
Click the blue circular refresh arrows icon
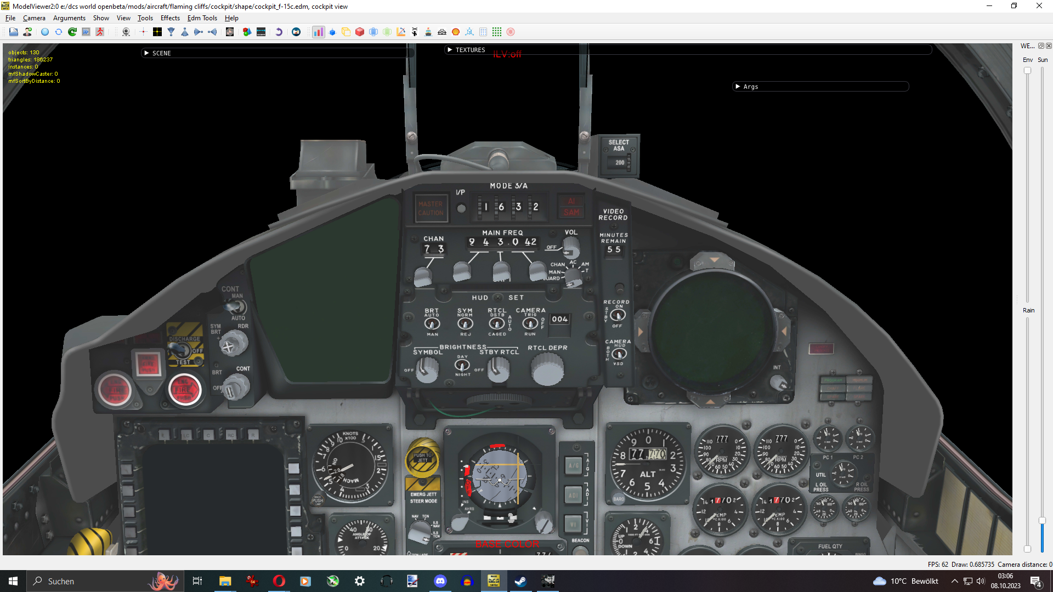tap(59, 32)
